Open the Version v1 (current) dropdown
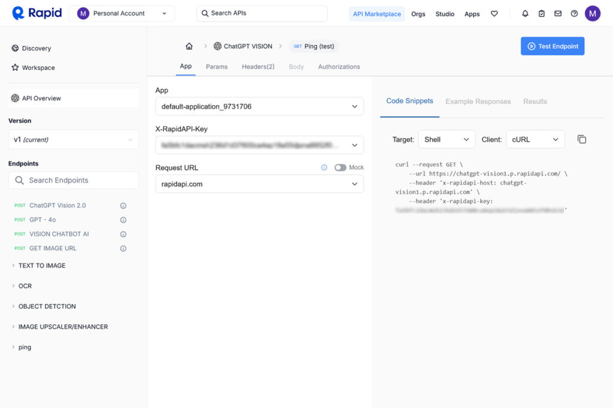The image size is (613, 408). (74, 140)
